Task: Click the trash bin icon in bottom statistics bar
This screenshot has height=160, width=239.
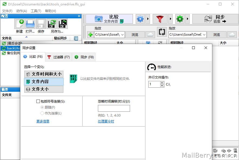Action: click(235, 151)
